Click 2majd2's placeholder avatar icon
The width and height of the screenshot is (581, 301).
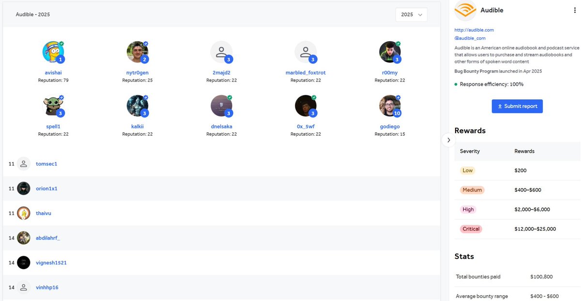tap(221, 52)
